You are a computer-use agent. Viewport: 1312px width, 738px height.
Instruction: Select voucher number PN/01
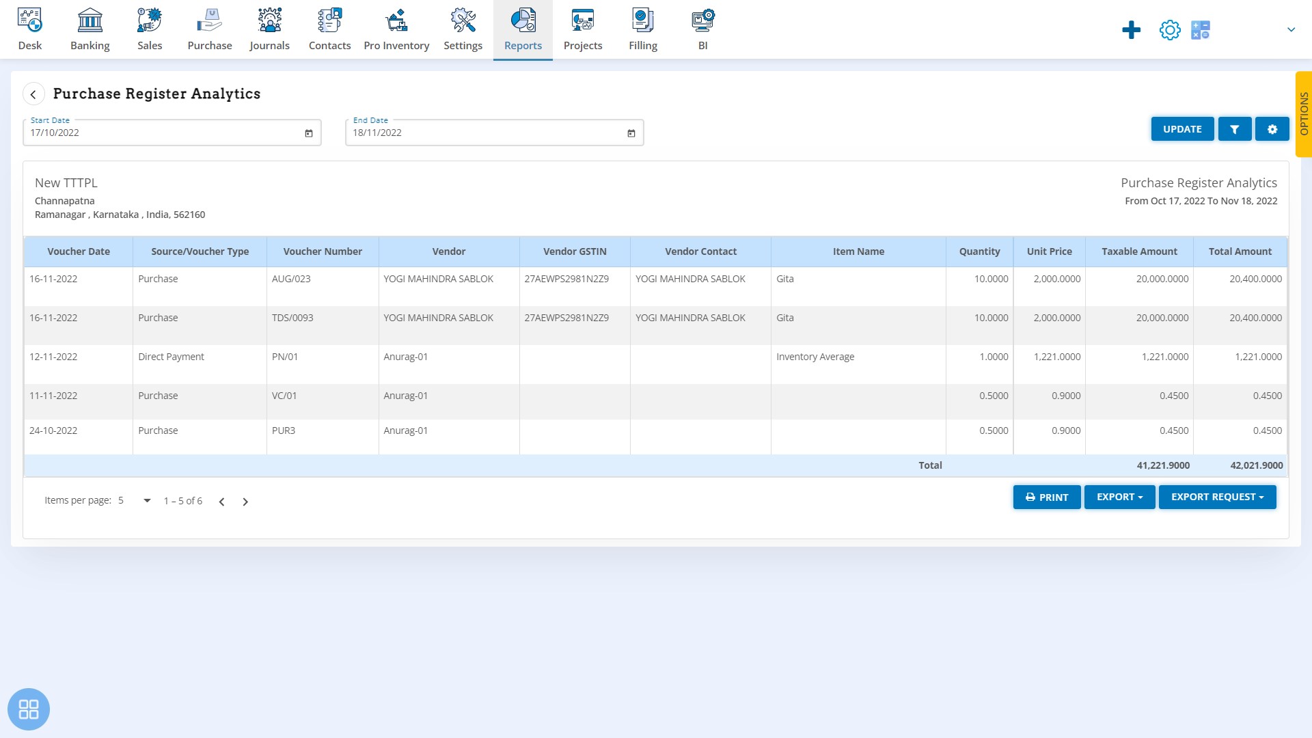(285, 357)
